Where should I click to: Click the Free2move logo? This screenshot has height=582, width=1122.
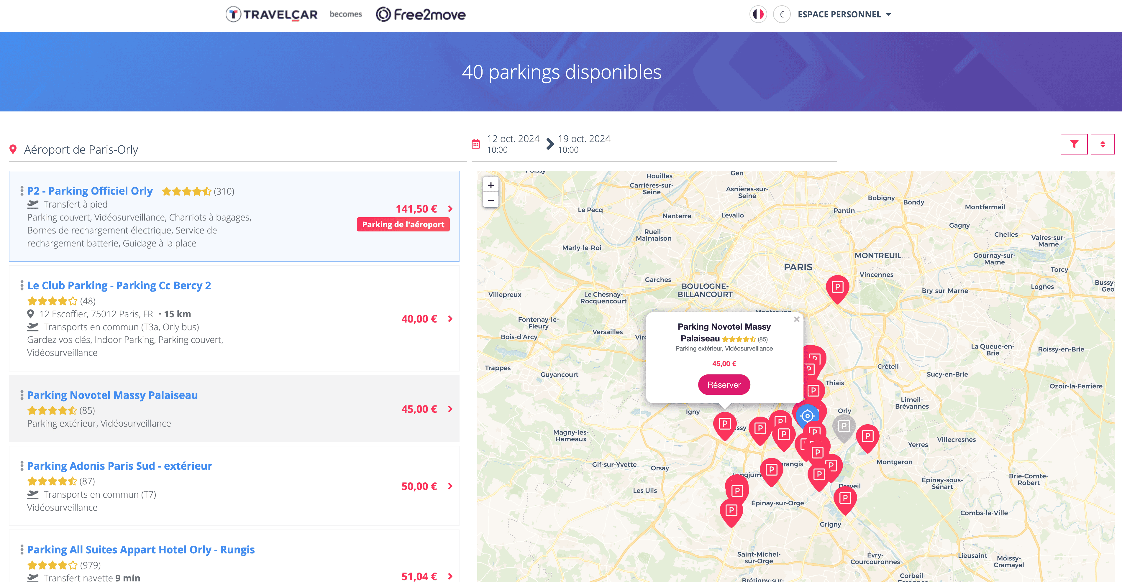pos(421,14)
